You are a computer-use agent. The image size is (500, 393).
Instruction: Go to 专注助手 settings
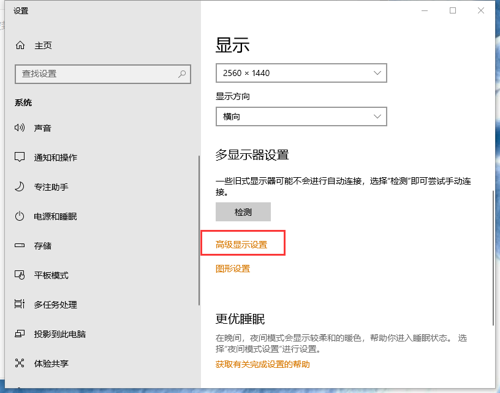[51, 187]
